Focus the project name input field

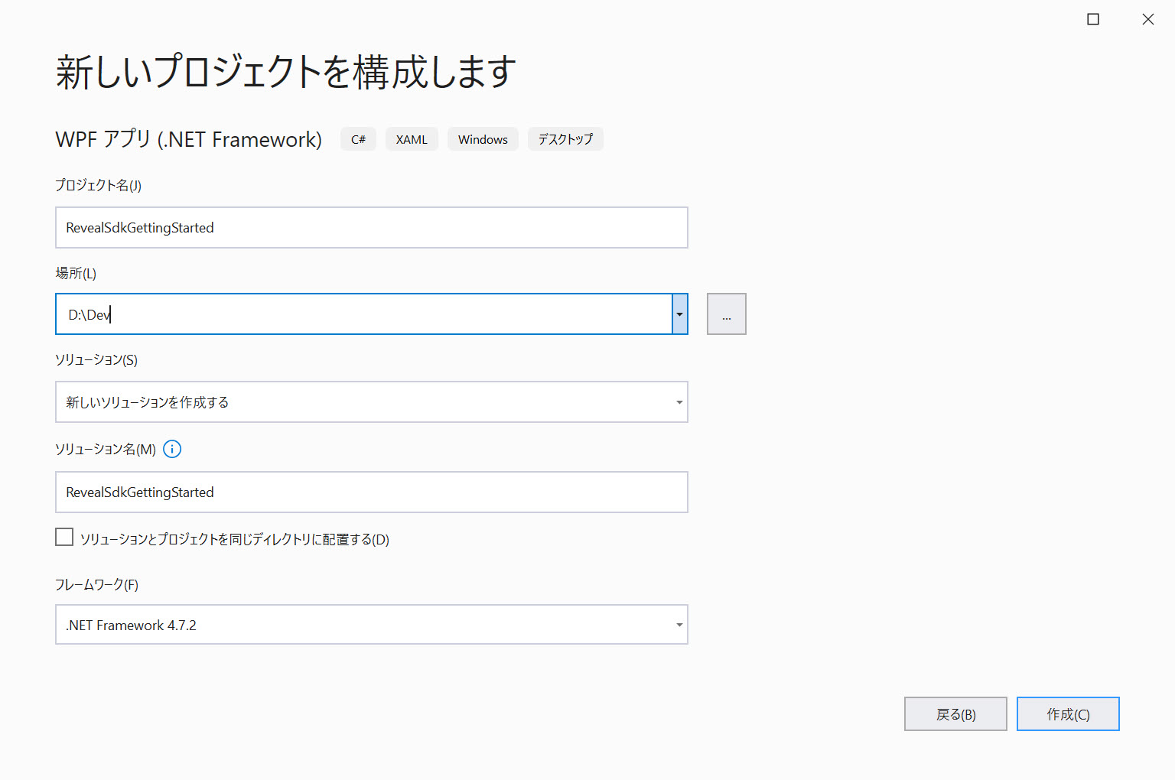(372, 227)
